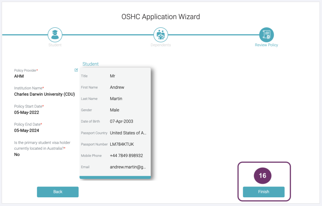Click the Student graduation cap step icon
Viewport: 322px width, 206px height.
click(55, 35)
